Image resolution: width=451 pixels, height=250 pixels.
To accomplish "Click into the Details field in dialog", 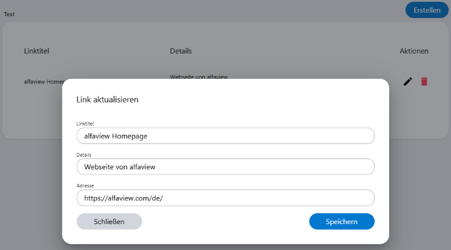I will 226,166.
